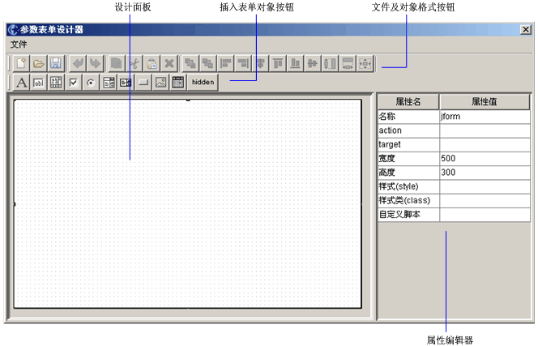This screenshot has height=346, width=538.
Task: Save the form with the floppy disk icon
Action: (56, 63)
